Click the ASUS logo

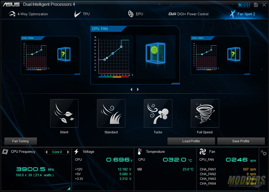click(11, 4)
